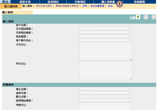The image size is (158, 110).
Task: Open the 證券交易 menu
Action: 25,2
